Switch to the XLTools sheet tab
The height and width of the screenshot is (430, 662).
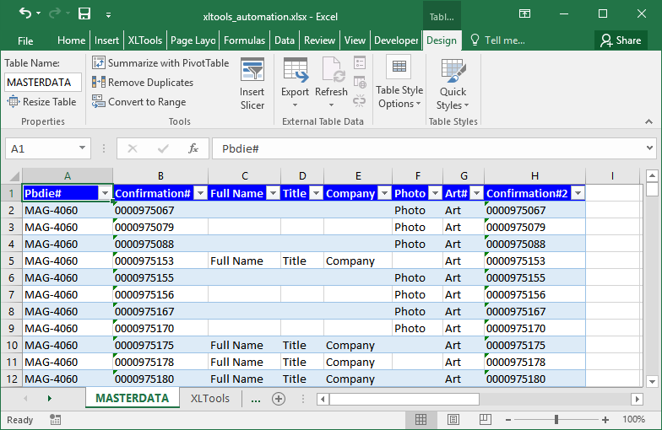click(209, 399)
